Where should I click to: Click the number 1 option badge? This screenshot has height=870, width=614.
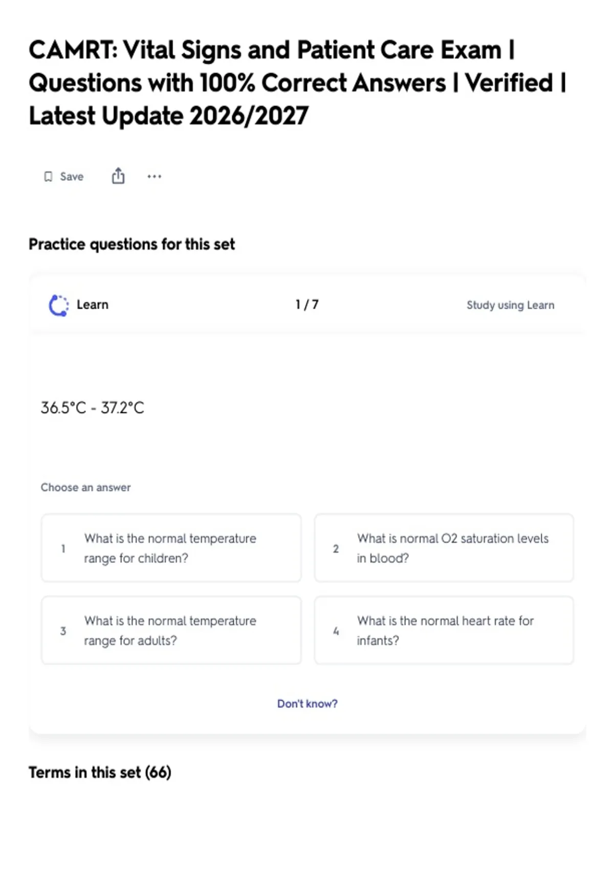pyautogui.click(x=63, y=549)
